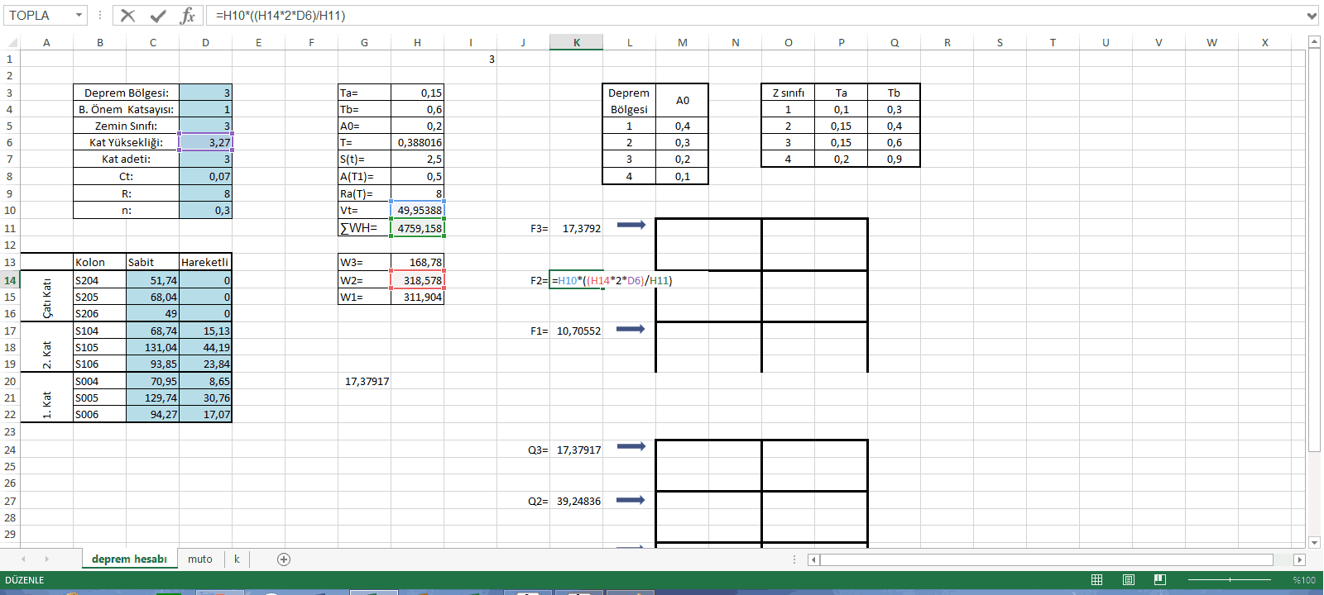Switch to Normal view in the status bar
The height and width of the screenshot is (595, 1324).
[1096, 580]
